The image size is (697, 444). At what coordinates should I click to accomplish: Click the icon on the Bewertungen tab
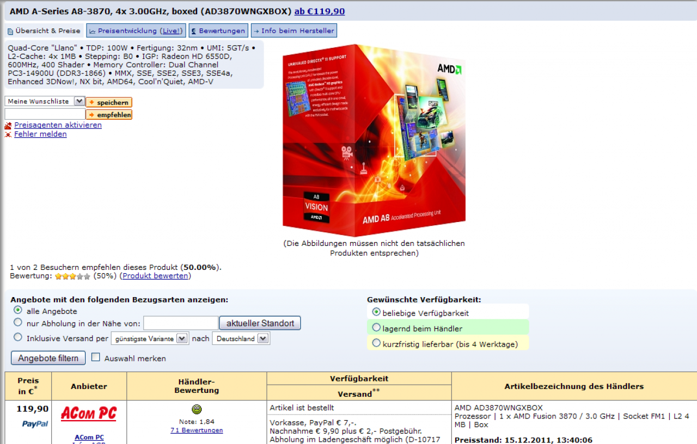coord(194,31)
